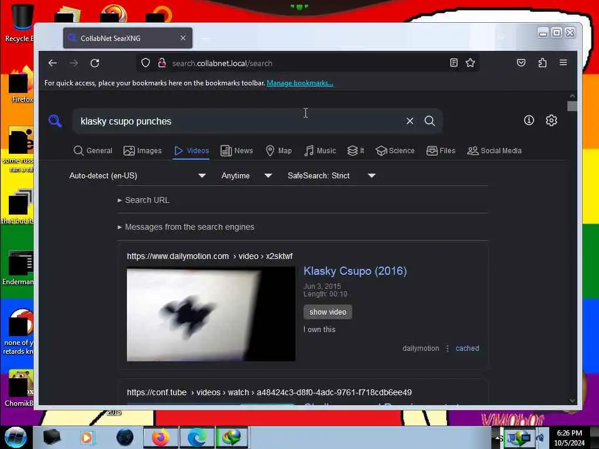
Task: Submit search with magnifier button
Action: 430,121
